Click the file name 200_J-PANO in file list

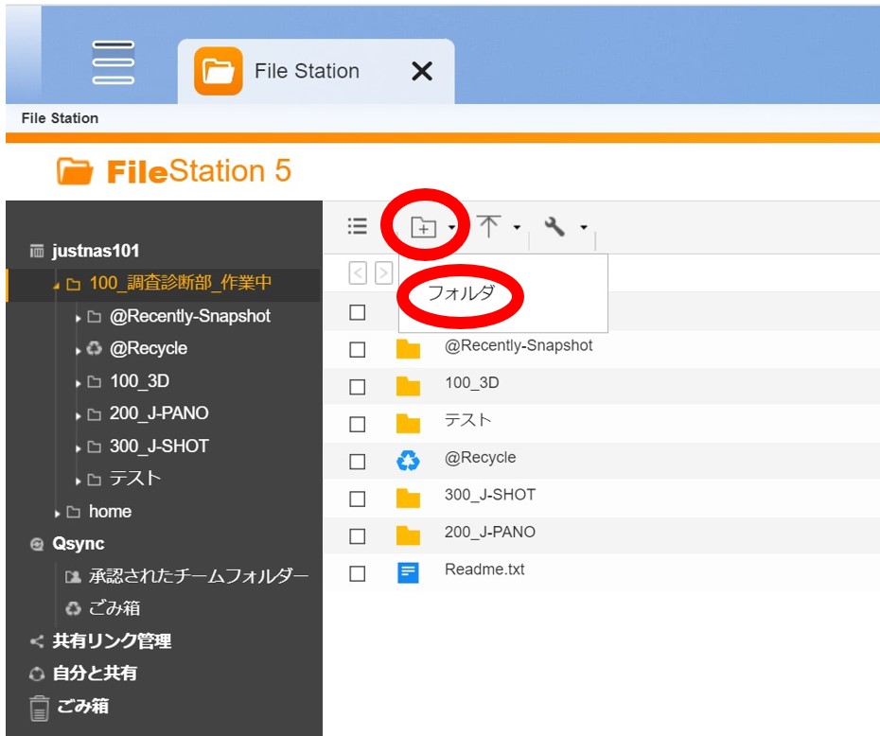tap(490, 533)
